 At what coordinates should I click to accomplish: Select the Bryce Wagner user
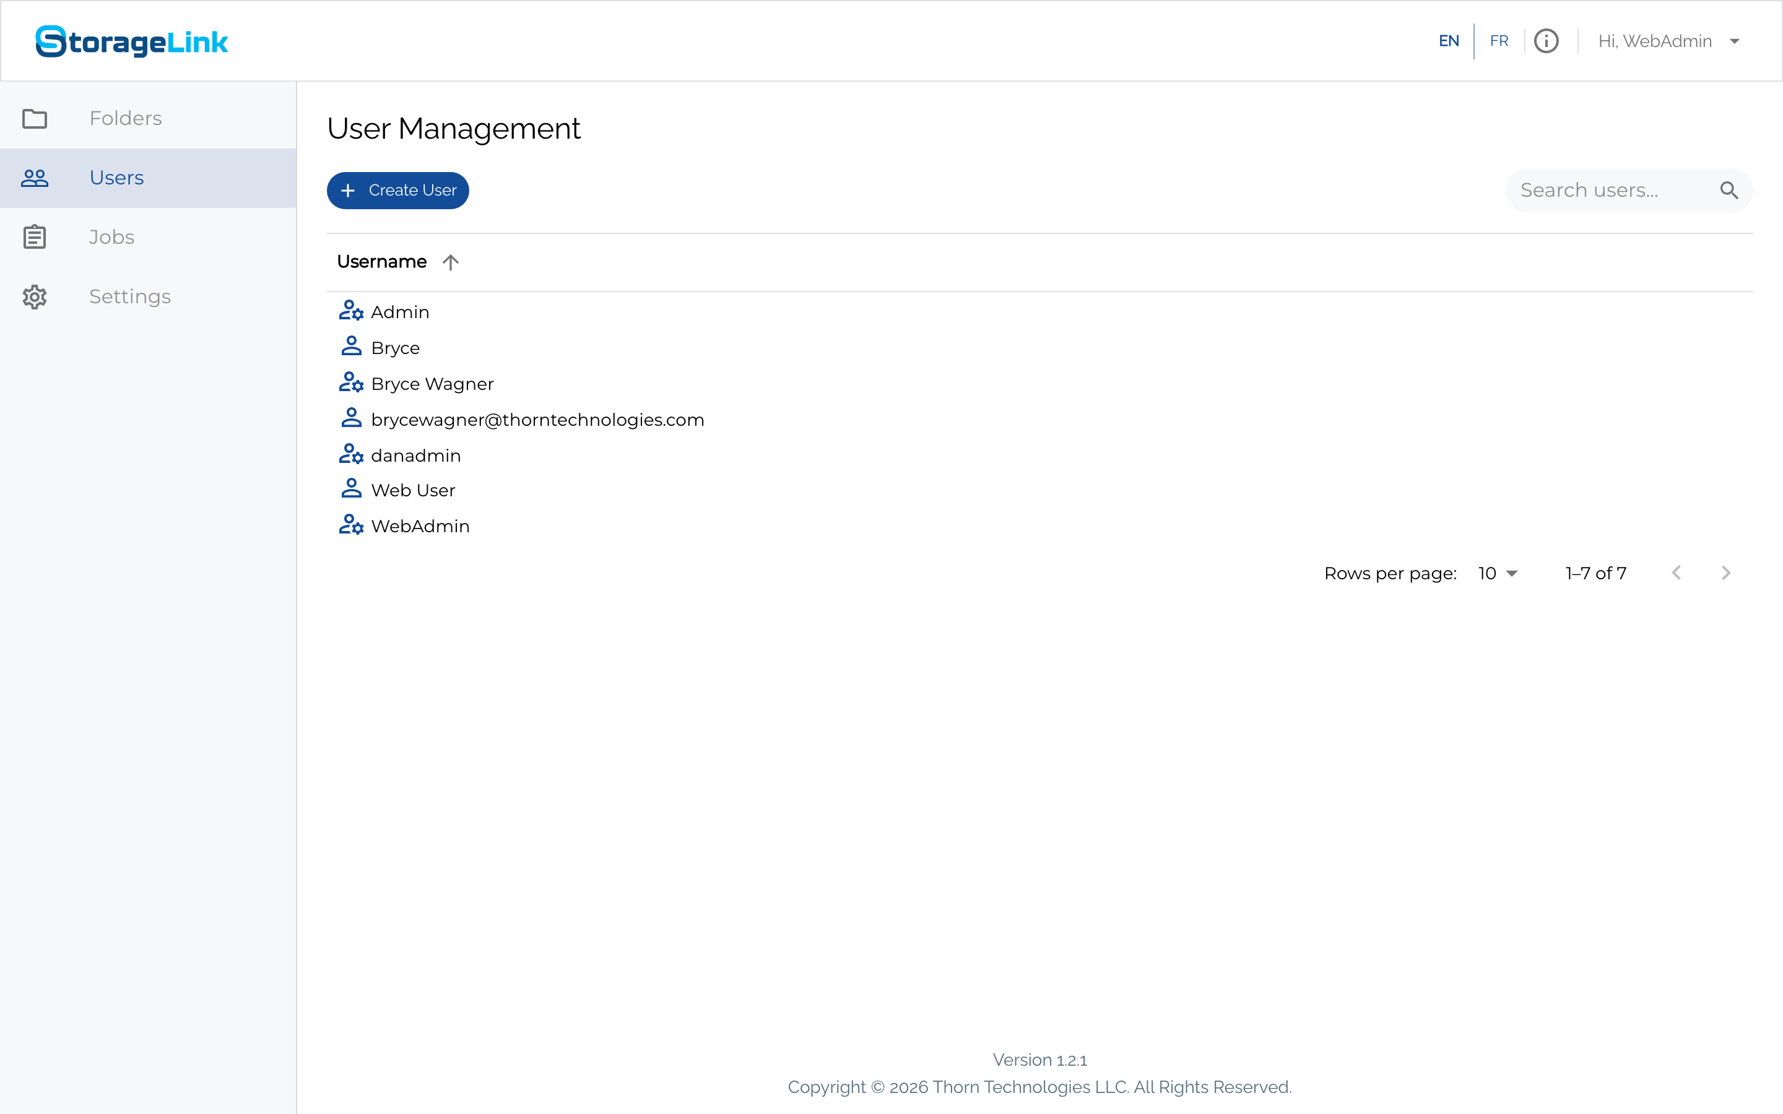(x=1039, y=384)
